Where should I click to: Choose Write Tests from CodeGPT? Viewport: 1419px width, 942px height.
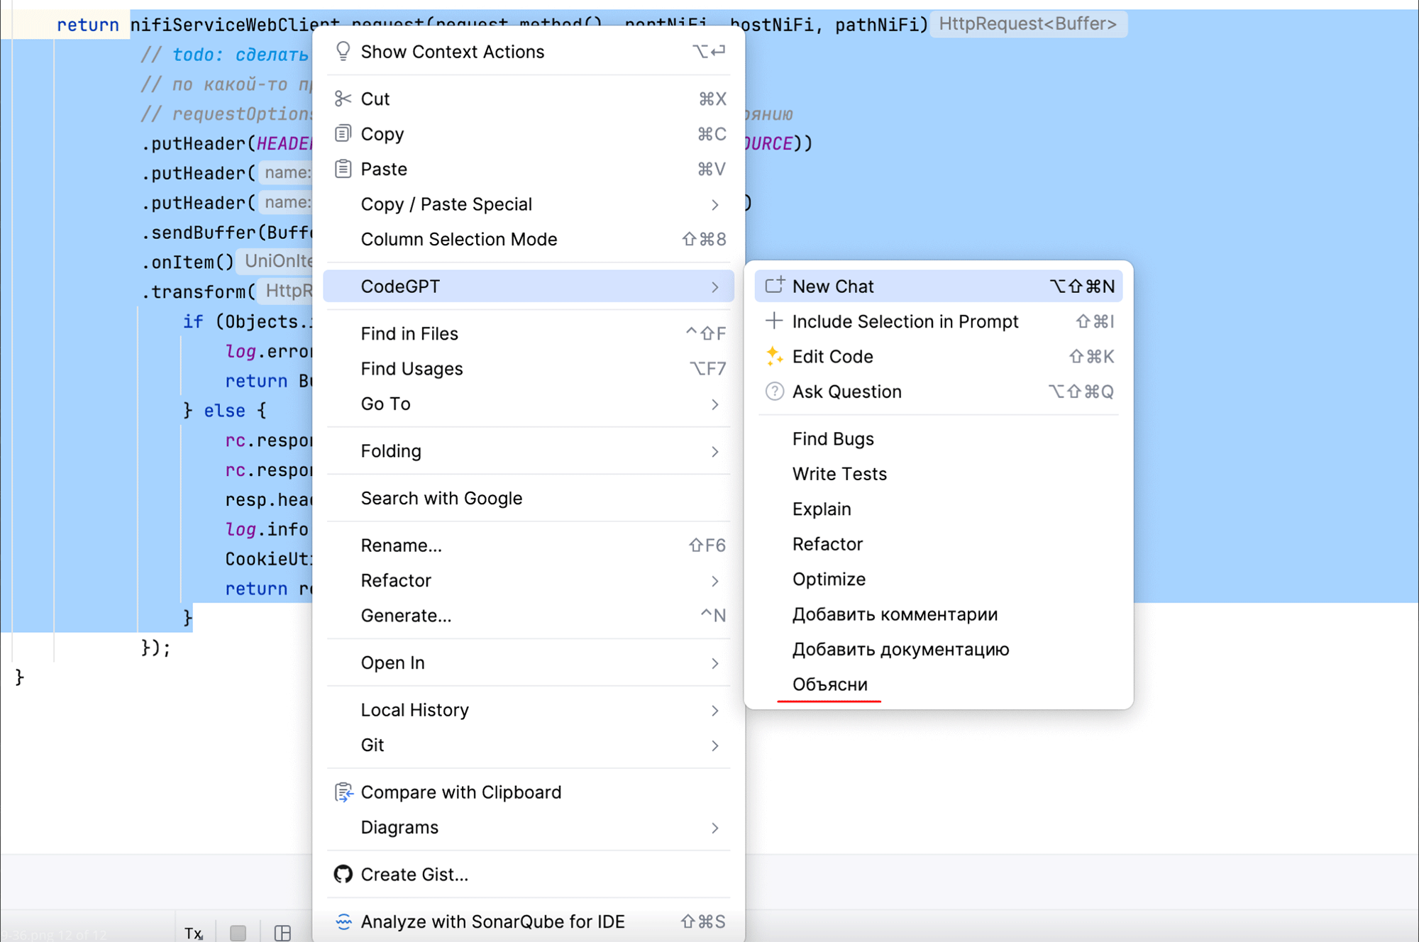839,474
